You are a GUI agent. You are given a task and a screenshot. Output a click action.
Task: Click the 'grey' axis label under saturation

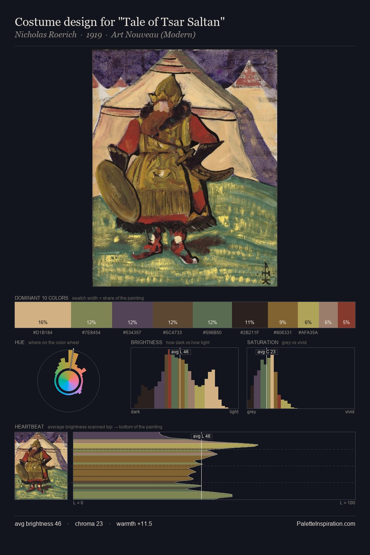pyautogui.click(x=252, y=412)
